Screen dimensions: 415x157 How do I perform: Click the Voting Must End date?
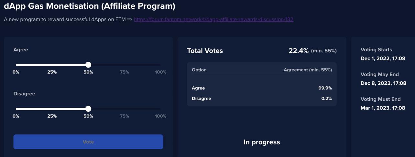[383, 108]
